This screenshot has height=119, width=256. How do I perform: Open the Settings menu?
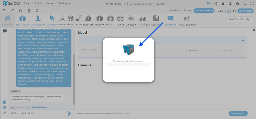point(64,3)
